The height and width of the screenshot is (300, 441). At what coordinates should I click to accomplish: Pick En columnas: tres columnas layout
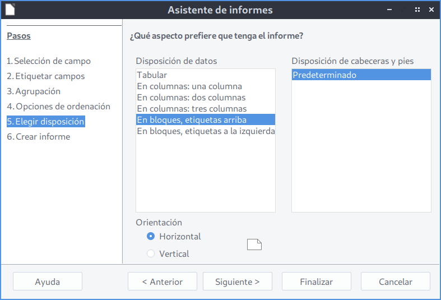click(x=192, y=109)
